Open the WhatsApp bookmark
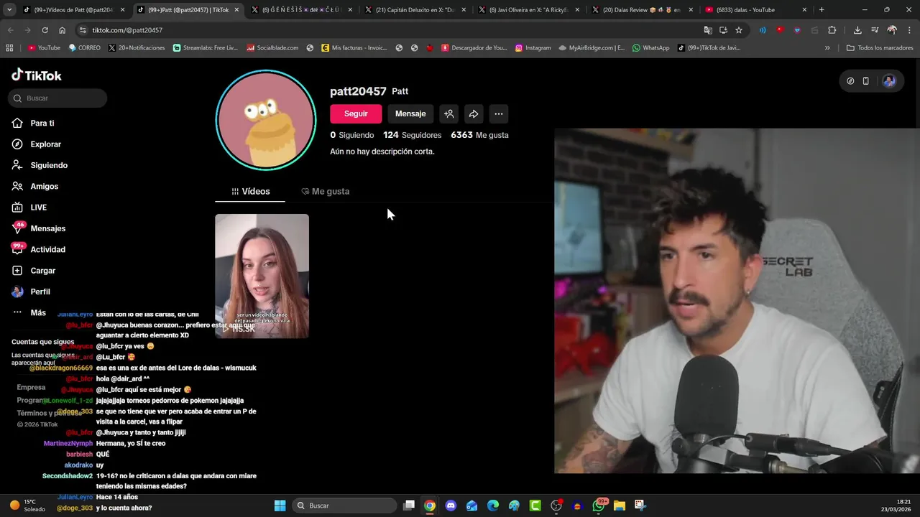The height and width of the screenshot is (517, 920). [x=650, y=48]
